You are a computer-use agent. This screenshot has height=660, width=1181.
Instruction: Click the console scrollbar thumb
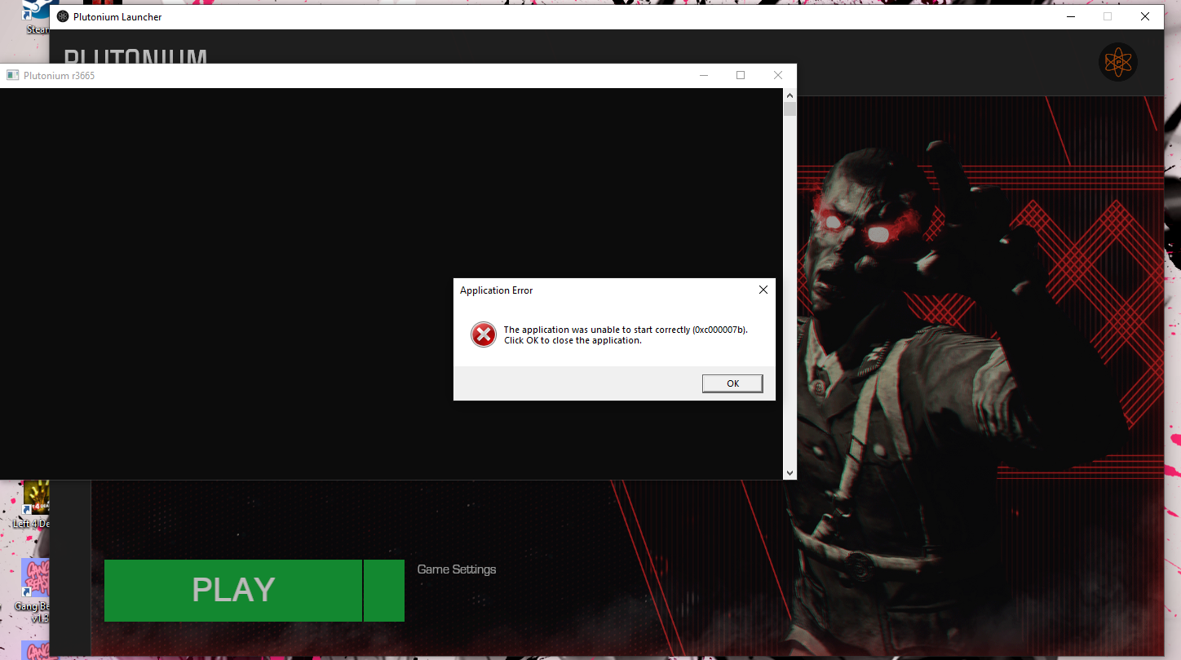tap(789, 110)
